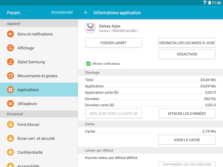The width and height of the screenshot is (223, 167).
Task: Open Accessibilité settings
Action: (39, 163)
